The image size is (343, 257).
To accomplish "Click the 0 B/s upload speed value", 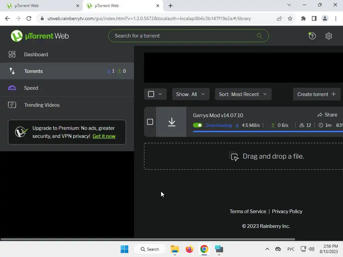I will coord(283,125).
